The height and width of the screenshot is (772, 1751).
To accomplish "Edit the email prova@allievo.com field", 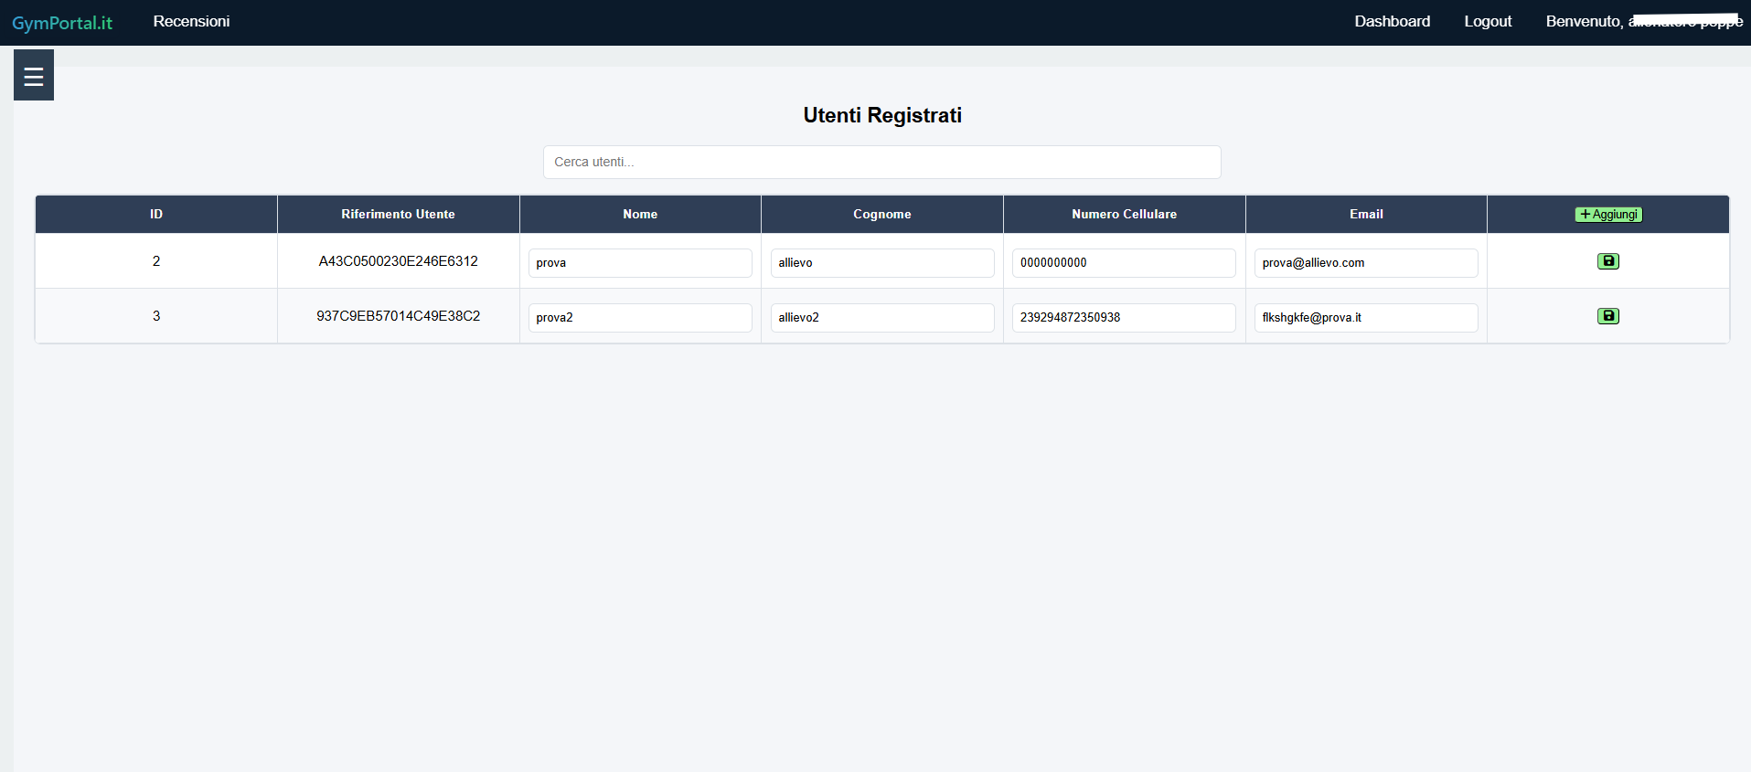I will (1365, 263).
